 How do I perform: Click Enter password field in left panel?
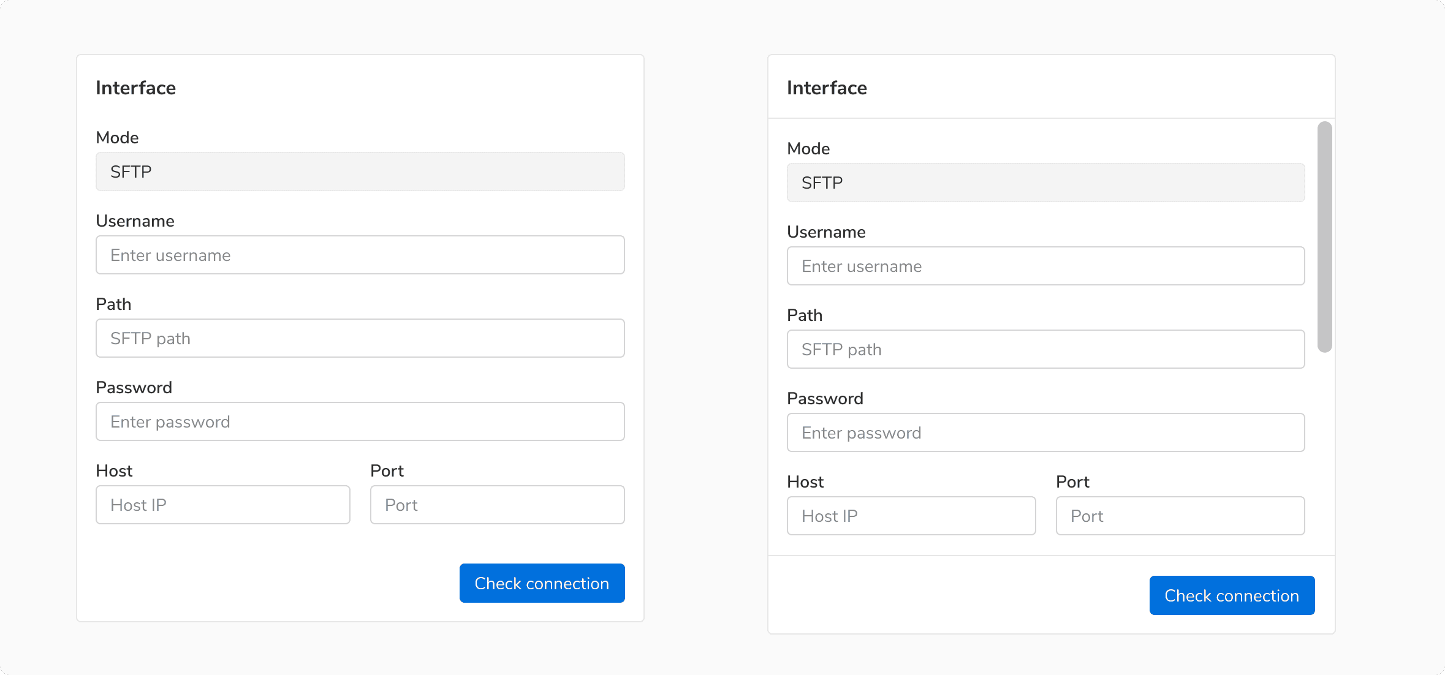click(360, 421)
